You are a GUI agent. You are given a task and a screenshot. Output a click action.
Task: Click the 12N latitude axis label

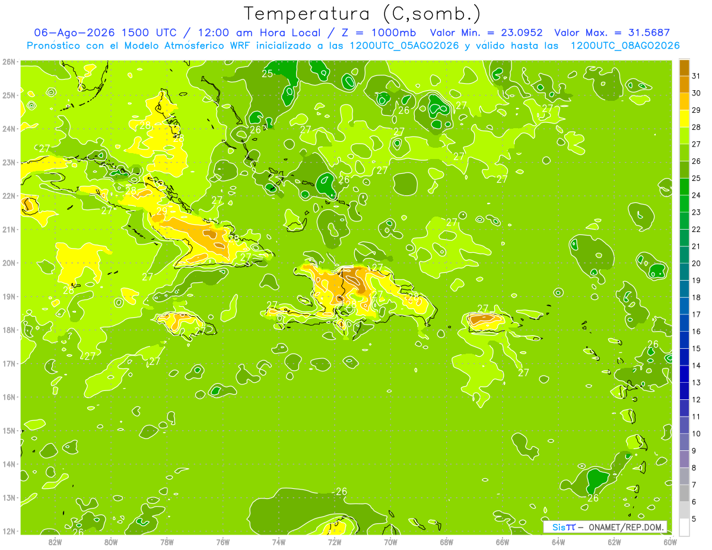[x=8, y=531]
